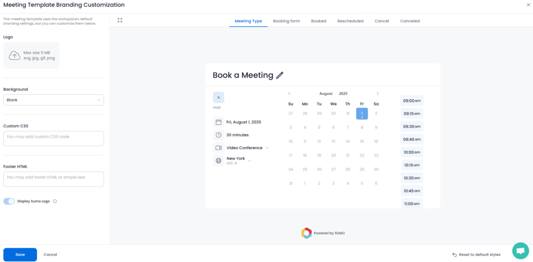Click the fullscreen expand preview icon
The height and width of the screenshot is (262, 533).
tap(120, 20)
